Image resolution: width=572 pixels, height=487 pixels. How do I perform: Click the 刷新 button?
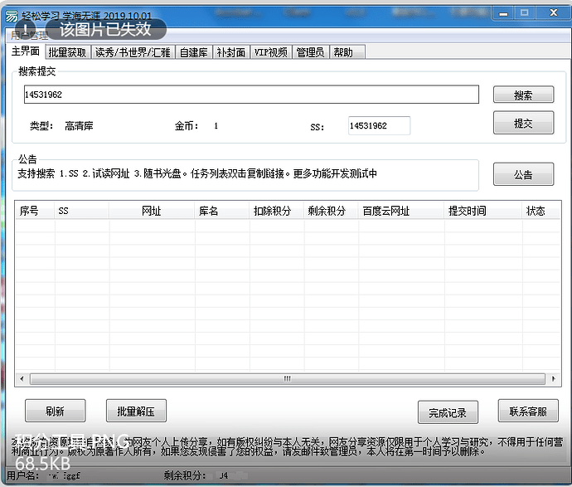[x=56, y=411]
